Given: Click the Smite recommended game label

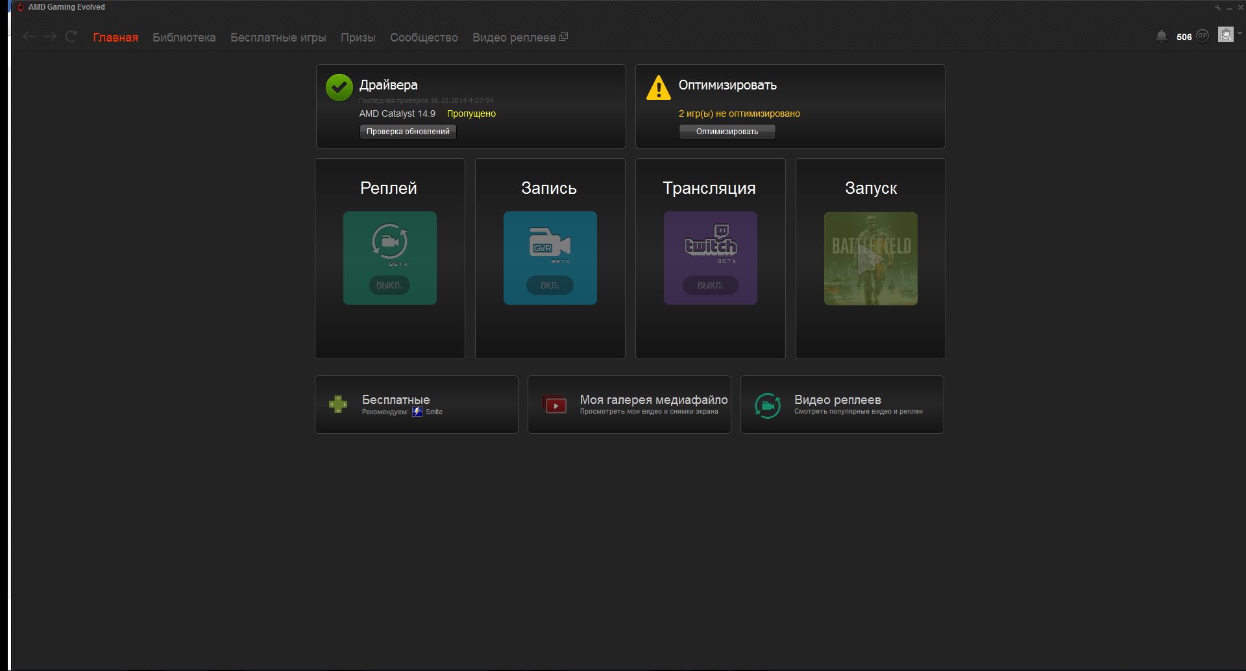Looking at the screenshot, I should [x=434, y=412].
